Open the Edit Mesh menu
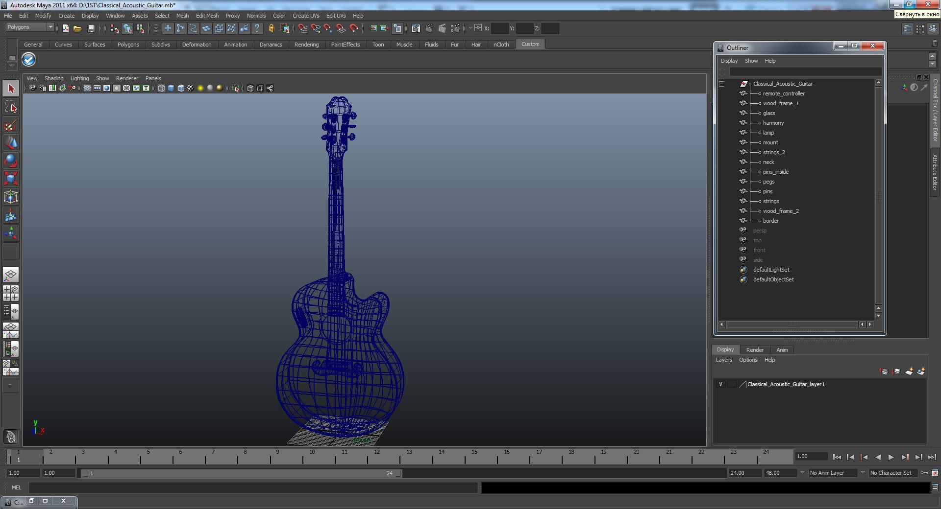This screenshot has width=941, height=509. [x=207, y=16]
